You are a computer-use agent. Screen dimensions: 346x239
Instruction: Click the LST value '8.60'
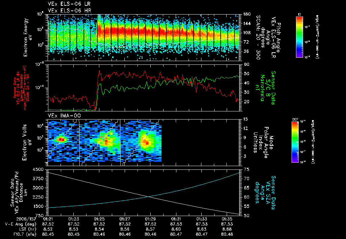176,229
